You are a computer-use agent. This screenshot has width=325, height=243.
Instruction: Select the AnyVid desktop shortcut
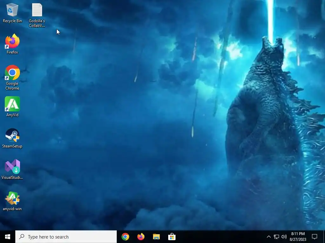click(12, 107)
